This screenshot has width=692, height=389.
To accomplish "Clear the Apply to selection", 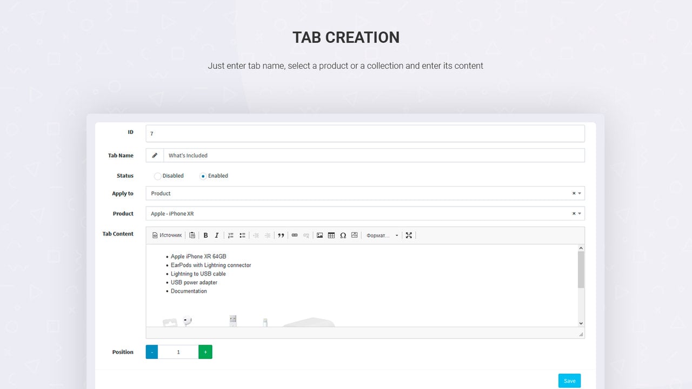I will tap(574, 193).
